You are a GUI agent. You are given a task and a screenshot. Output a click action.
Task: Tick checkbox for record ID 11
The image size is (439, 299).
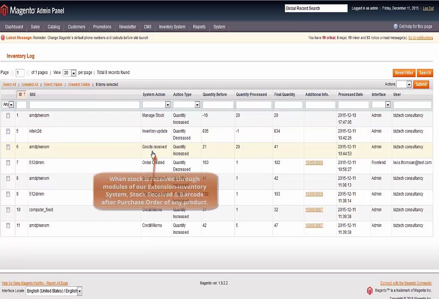pyautogui.click(x=8, y=225)
